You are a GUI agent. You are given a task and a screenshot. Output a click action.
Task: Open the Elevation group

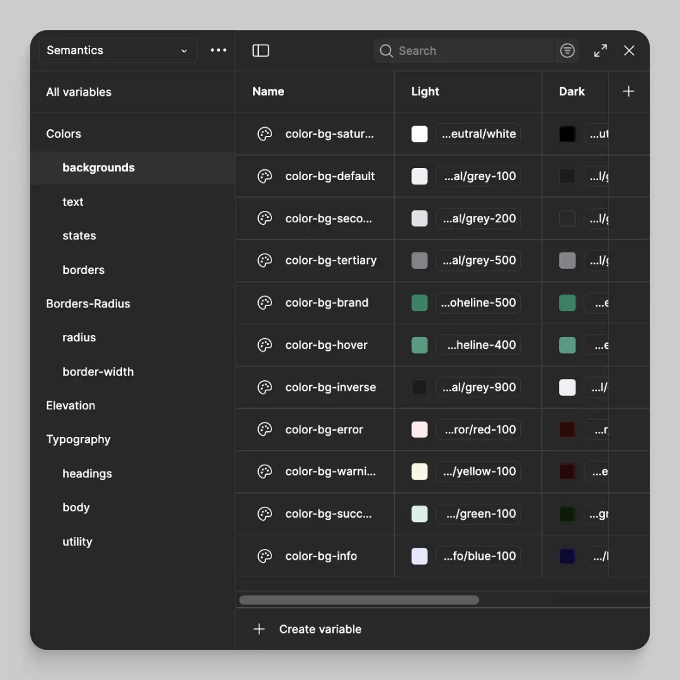(71, 405)
